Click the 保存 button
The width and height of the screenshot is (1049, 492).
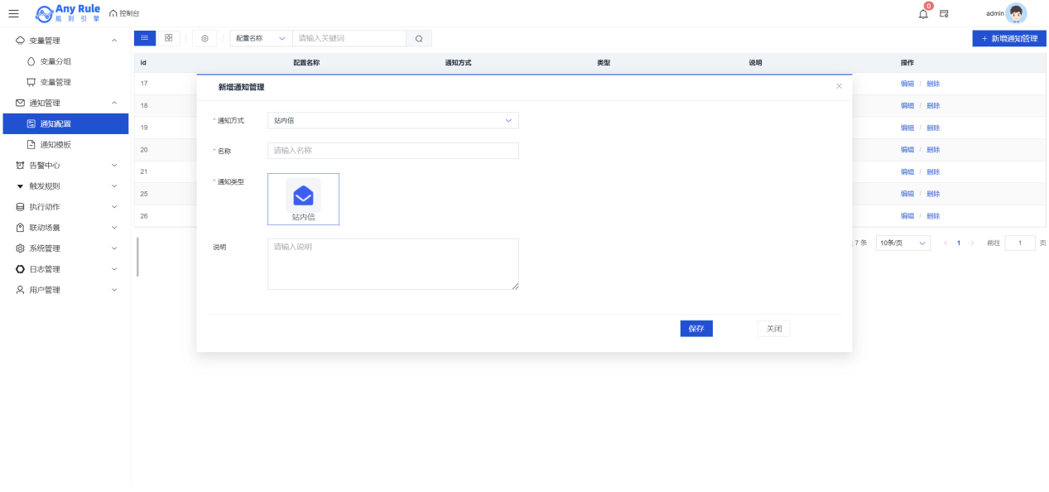(x=695, y=329)
